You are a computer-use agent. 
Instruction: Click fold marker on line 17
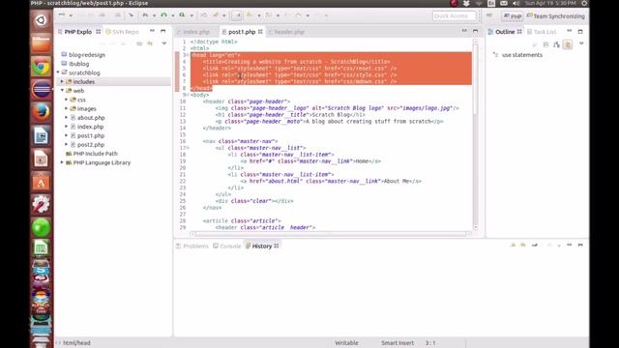click(x=188, y=148)
